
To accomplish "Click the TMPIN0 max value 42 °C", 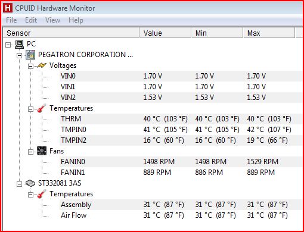I will pos(269,130).
